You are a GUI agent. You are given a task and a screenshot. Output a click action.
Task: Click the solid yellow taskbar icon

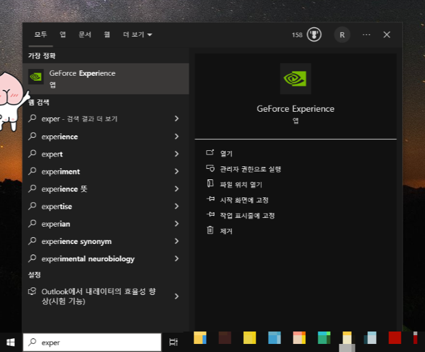(249, 338)
